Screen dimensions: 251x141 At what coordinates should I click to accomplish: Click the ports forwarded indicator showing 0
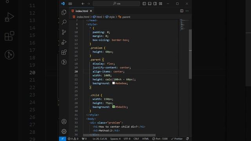coord(84,139)
